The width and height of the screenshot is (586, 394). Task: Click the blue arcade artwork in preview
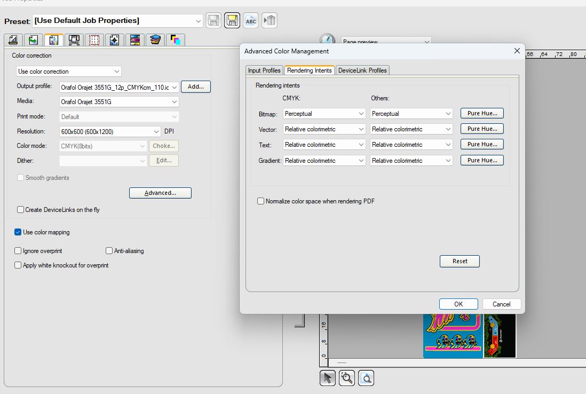click(453, 336)
